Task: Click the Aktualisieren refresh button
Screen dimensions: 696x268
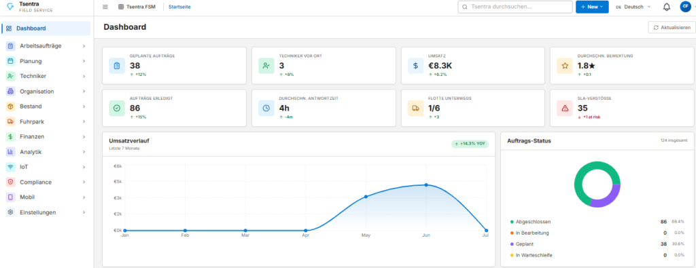Action: pos(672,27)
